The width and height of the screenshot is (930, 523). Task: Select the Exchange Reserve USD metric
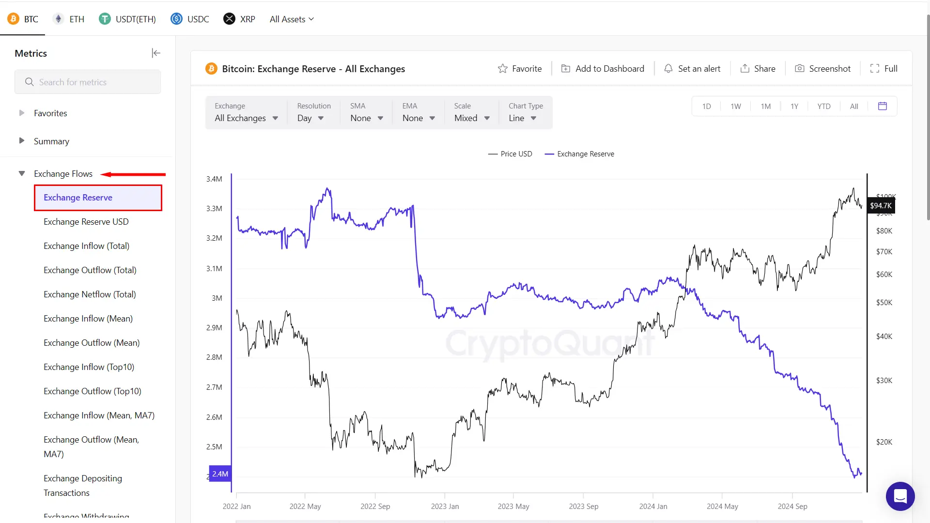click(x=86, y=222)
